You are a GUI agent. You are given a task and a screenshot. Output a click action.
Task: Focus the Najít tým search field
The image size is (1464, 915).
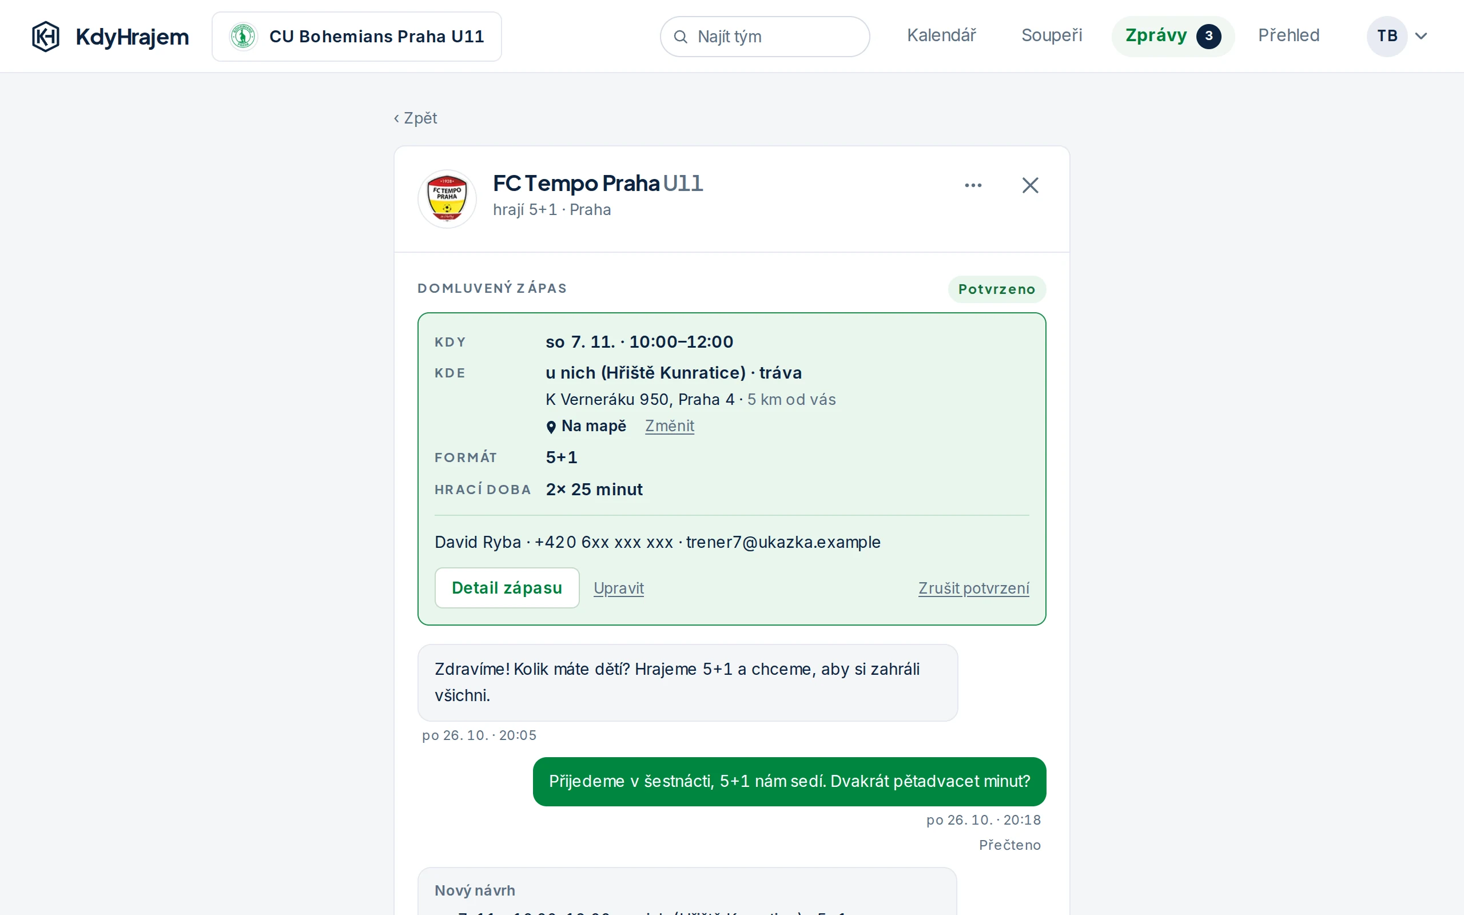[765, 37]
